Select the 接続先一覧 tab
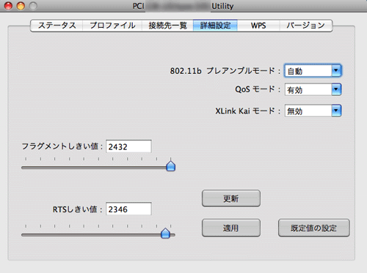This screenshot has width=367, height=273. tap(167, 26)
